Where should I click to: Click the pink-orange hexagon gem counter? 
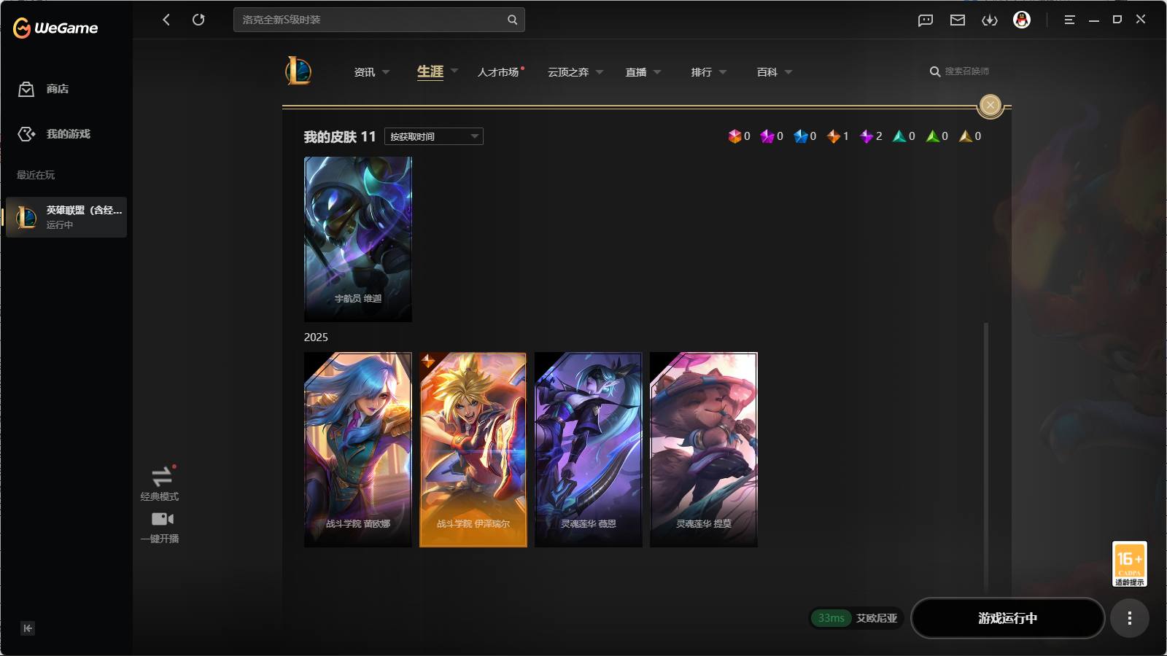[739, 136]
